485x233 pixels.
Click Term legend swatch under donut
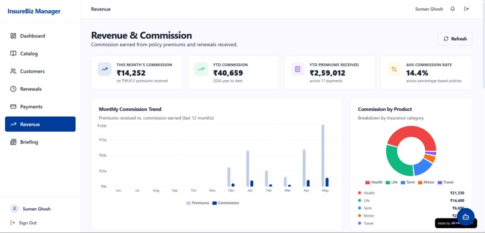pos(403,182)
